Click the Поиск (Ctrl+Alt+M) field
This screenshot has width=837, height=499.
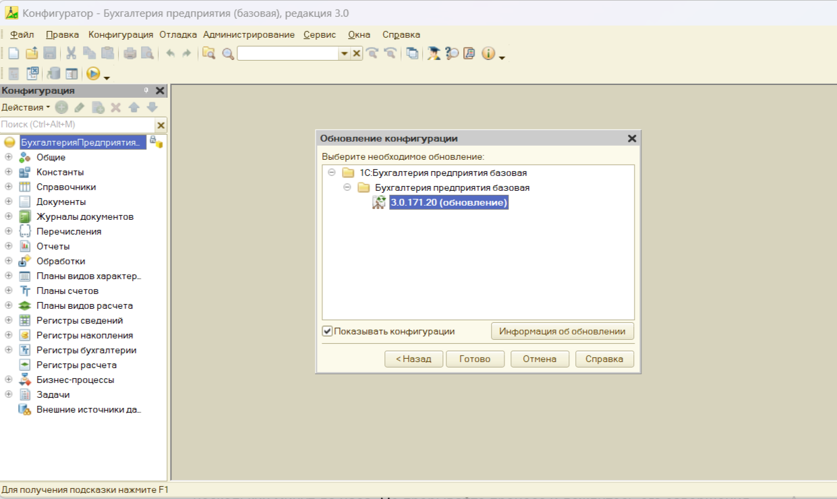tap(78, 125)
